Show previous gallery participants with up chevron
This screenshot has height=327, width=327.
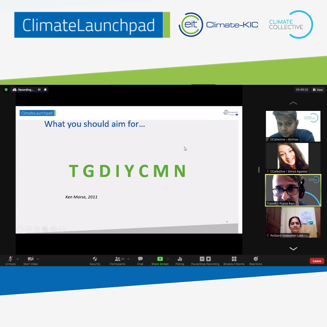(x=293, y=103)
